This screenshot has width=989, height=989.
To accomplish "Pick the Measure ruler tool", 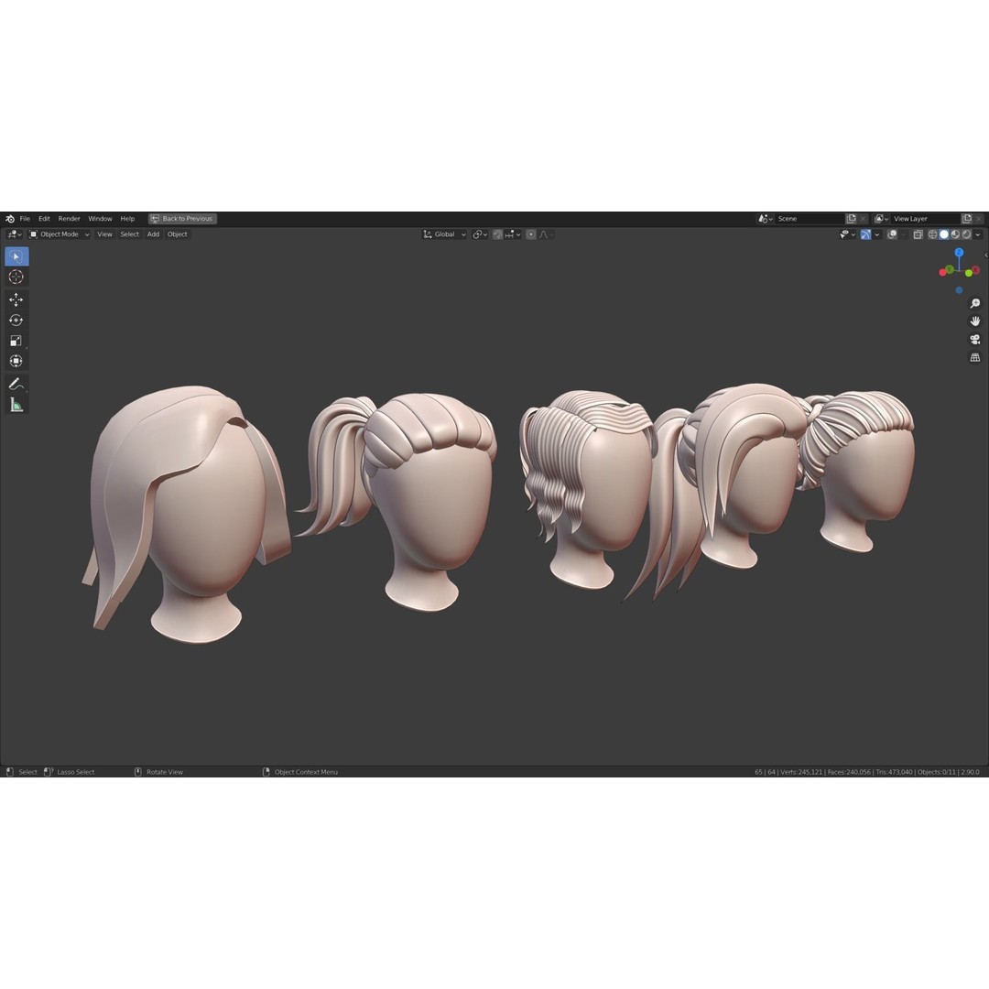I will (x=16, y=405).
